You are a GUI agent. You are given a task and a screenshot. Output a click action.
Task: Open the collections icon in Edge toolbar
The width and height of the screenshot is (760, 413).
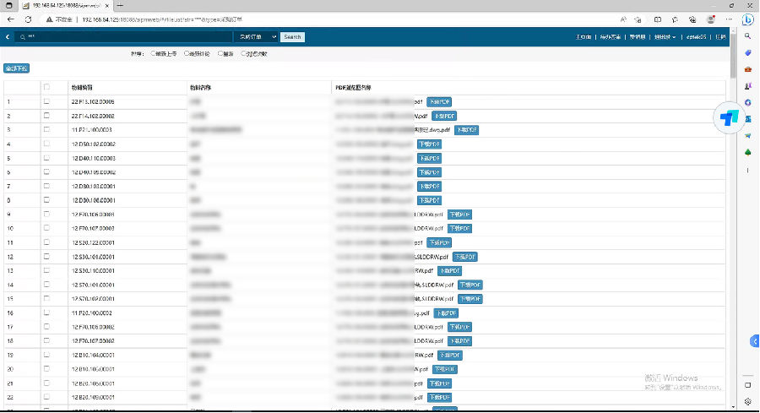[692, 19]
